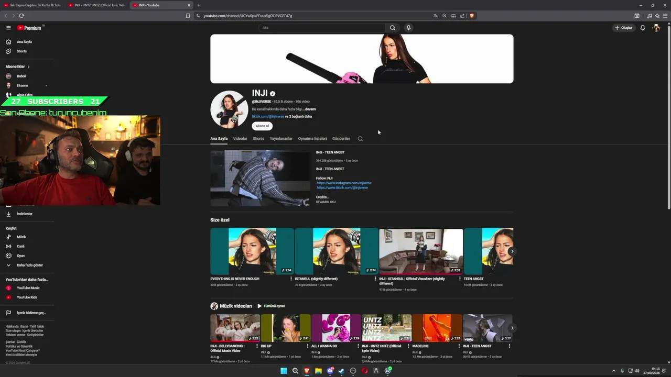Expand channel description via ...devamı
The image size is (671, 377).
[x=309, y=109]
